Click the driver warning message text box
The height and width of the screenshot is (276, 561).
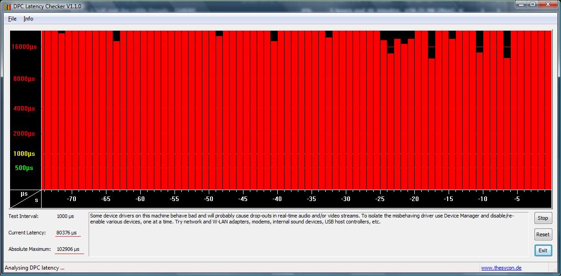click(x=308, y=234)
